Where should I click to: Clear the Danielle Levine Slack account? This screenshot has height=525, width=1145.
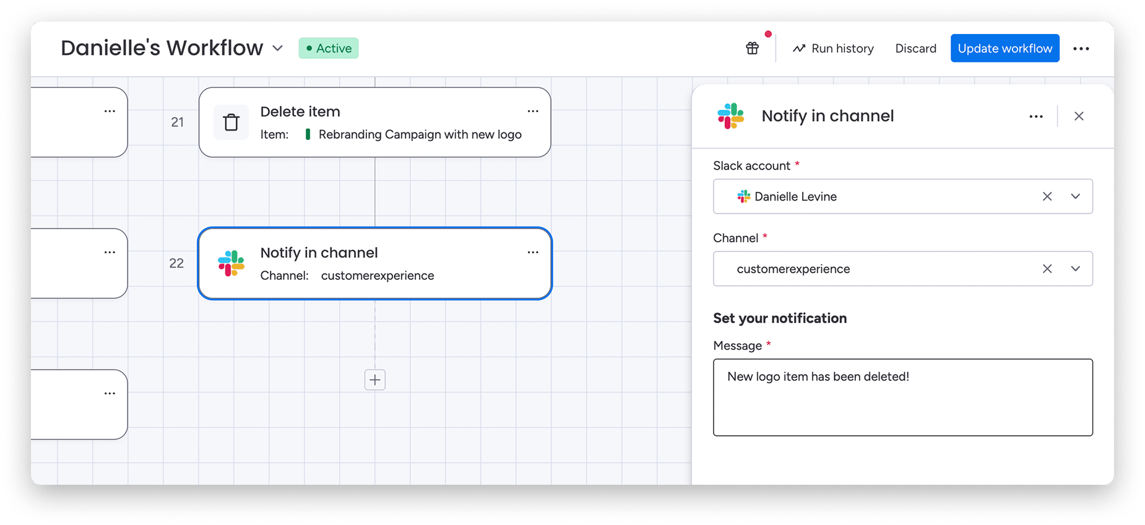click(x=1047, y=196)
